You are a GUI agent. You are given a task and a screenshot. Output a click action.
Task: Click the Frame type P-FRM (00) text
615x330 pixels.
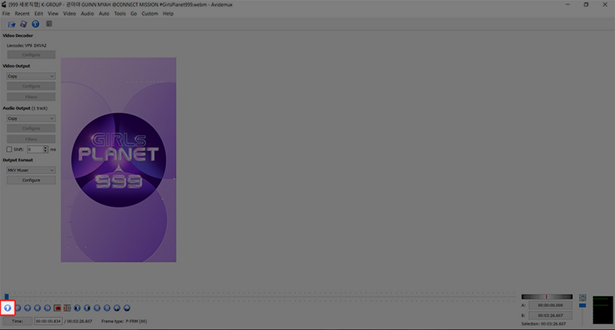[124, 321]
